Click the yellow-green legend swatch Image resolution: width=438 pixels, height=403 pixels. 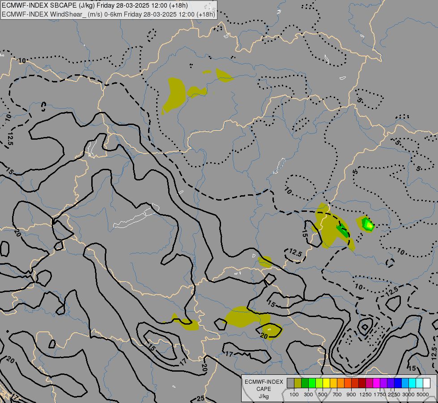319,383
